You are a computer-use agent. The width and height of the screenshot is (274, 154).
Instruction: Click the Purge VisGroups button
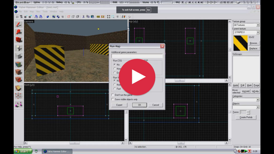tap(256, 85)
